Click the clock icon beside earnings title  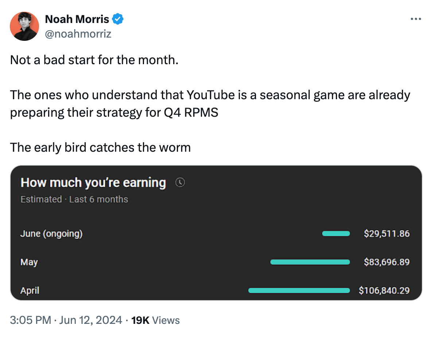(180, 182)
